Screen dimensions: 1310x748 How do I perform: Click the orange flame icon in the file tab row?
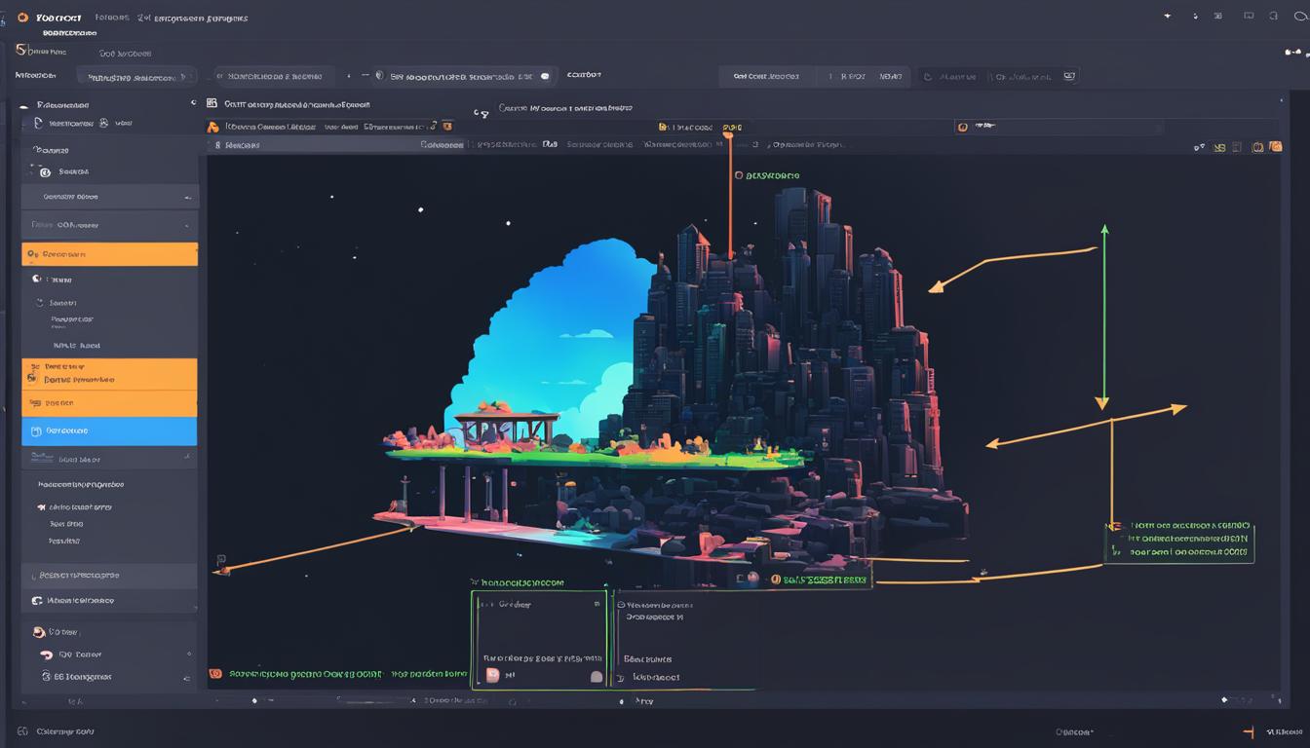pyautogui.click(x=212, y=127)
